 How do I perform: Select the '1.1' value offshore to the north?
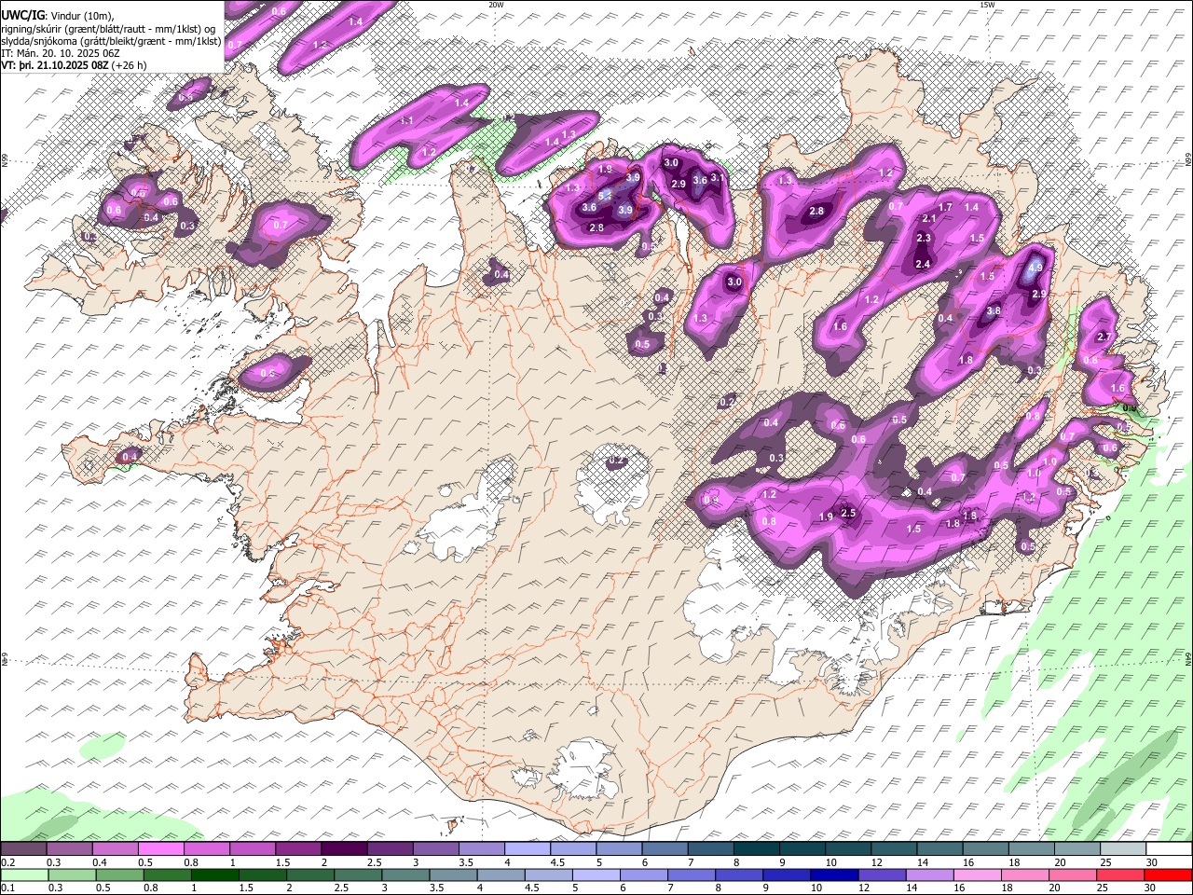point(407,121)
